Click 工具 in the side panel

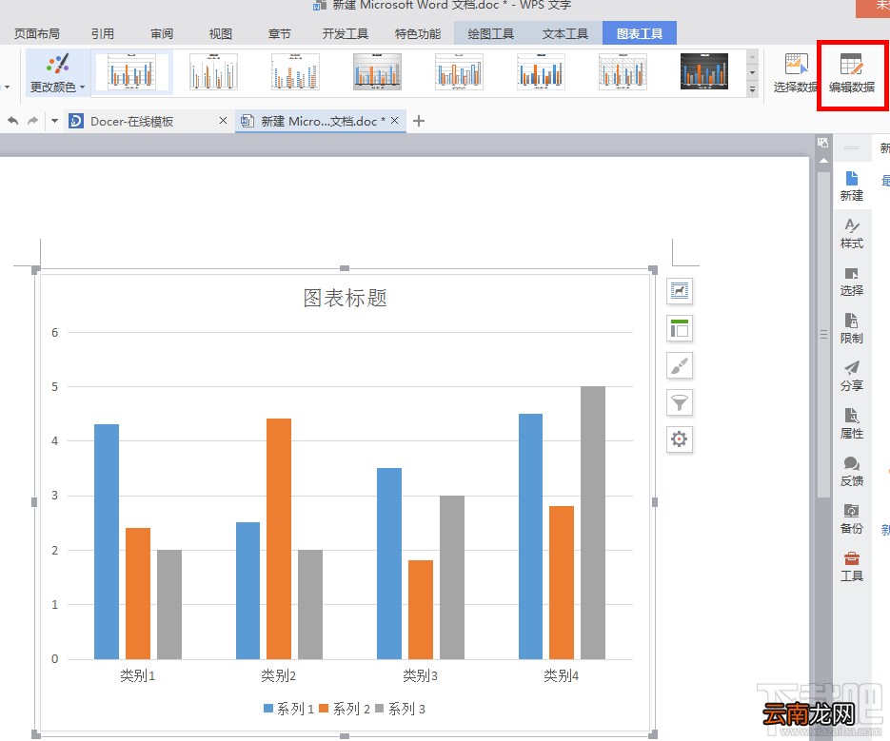(851, 567)
